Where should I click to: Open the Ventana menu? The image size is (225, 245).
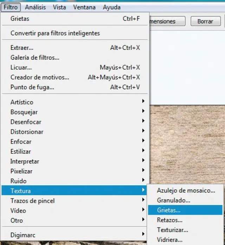click(84, 7)
